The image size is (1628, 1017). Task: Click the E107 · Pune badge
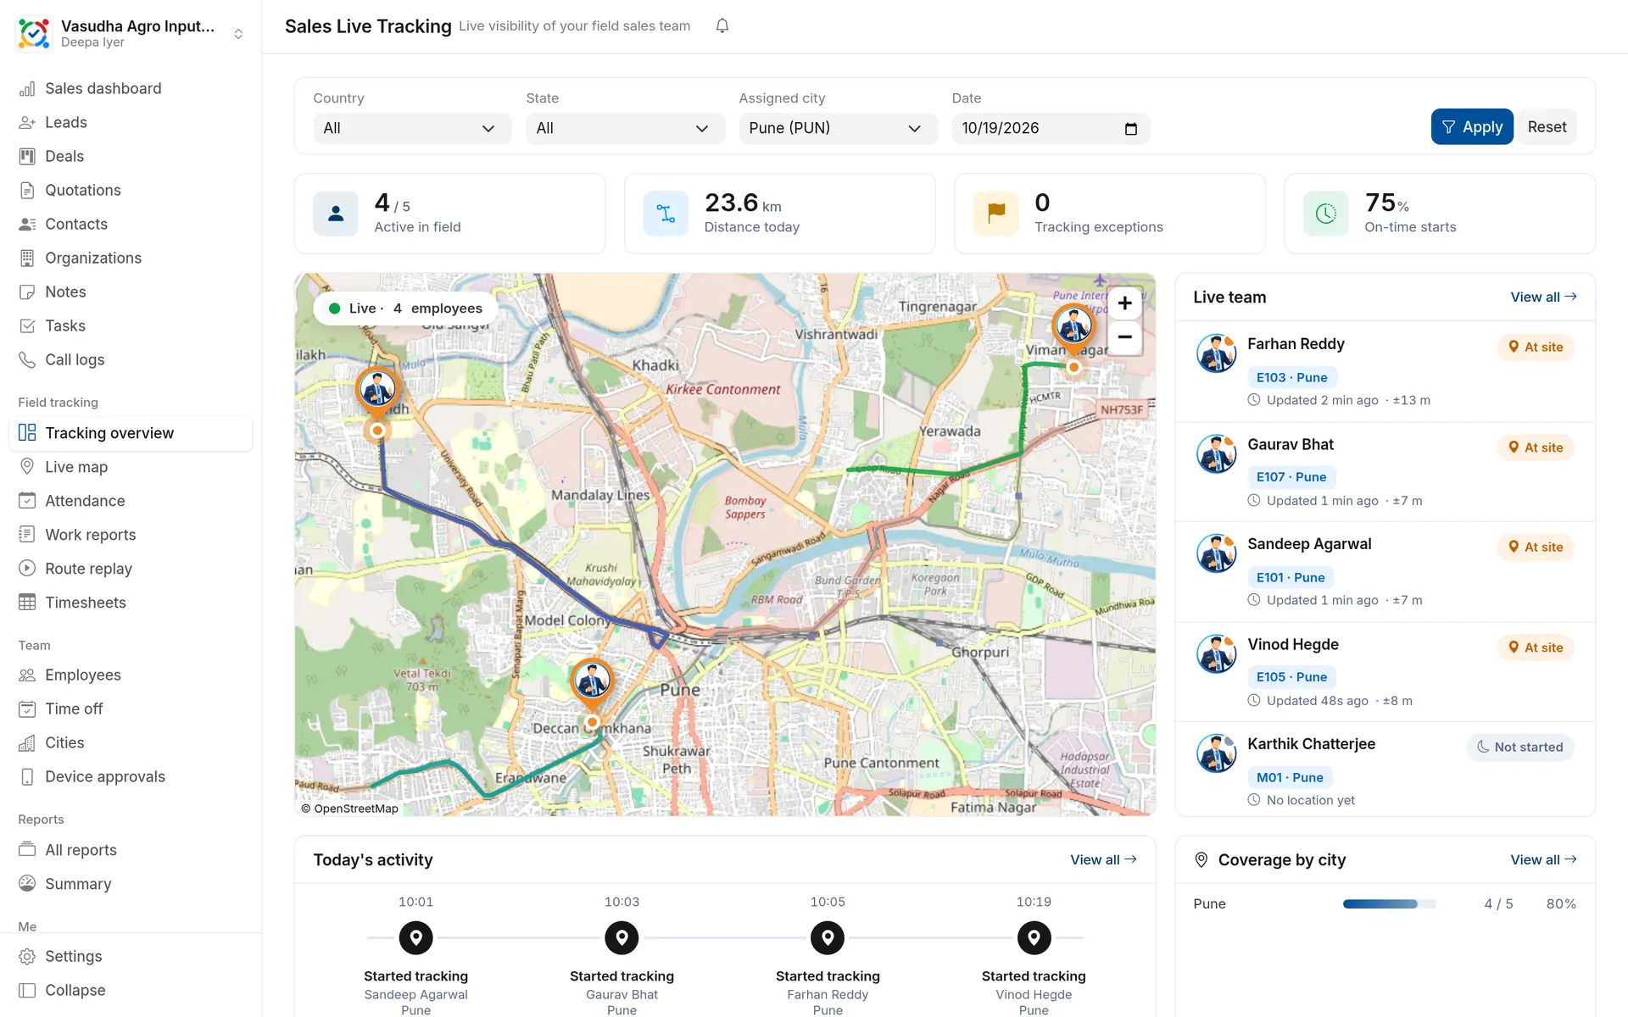click(1291, 477)
